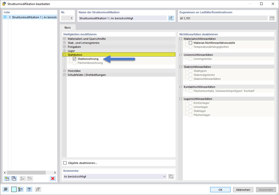This screenshot has width=279, height=195.
Task: Check Objekte deaktivieren
Action: 65,163
